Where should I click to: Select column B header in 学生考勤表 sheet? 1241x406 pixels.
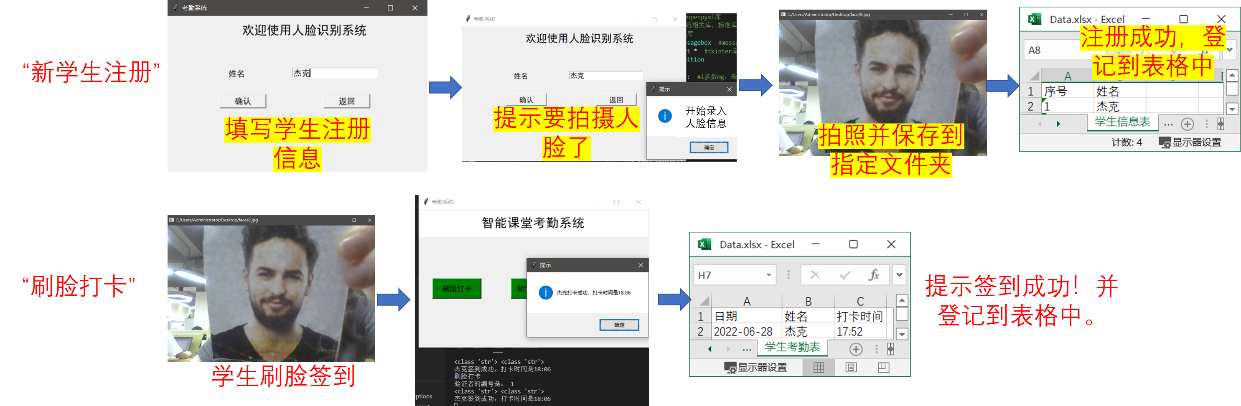pos(809,301)
